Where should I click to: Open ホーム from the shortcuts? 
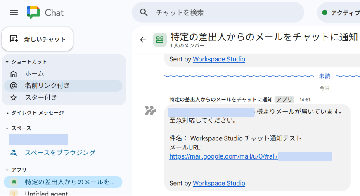click(x=34, y=74)
